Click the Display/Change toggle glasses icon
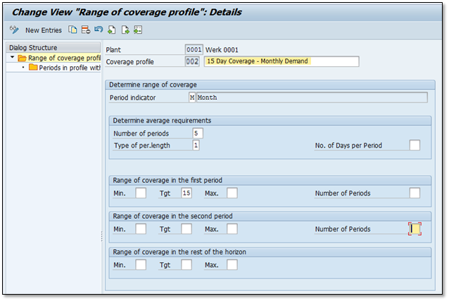449x301 pixels. pyautogui.click(x=14, y=30)
